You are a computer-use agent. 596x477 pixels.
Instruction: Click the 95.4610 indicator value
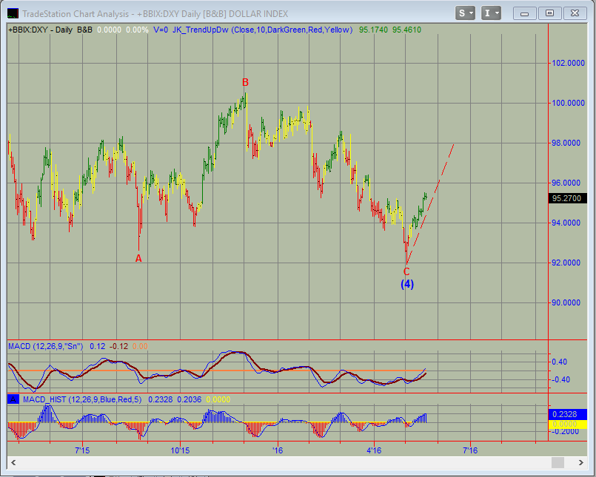[x=406, y=30]
